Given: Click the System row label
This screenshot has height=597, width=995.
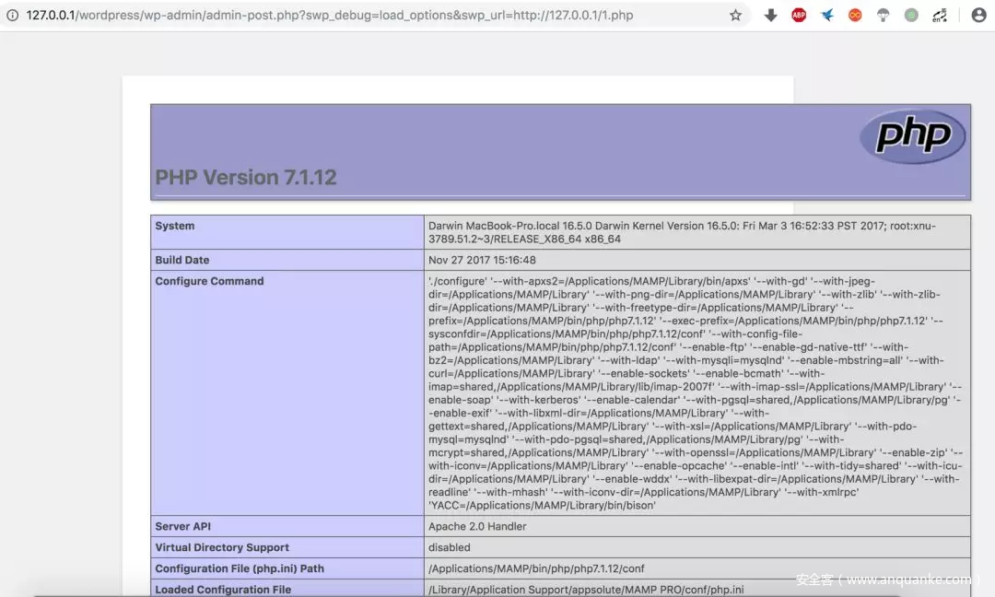Looking at the screenshot, I should (174, 225).
